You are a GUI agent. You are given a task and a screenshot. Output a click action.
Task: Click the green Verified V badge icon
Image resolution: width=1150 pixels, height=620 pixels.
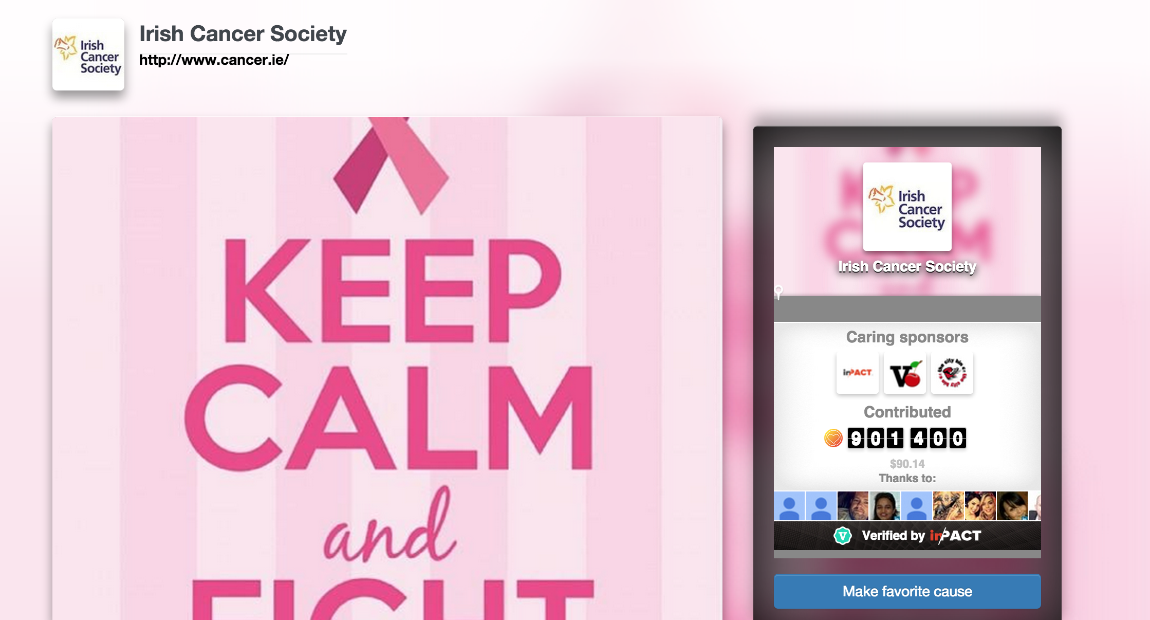tap(842, 536)
